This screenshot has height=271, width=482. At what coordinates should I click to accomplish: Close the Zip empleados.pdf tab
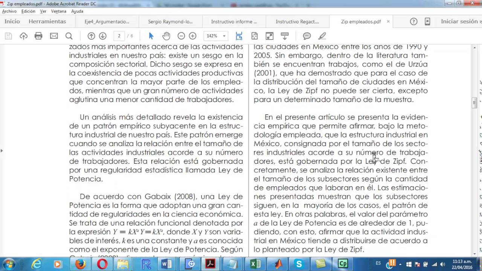tap(388, 21)
